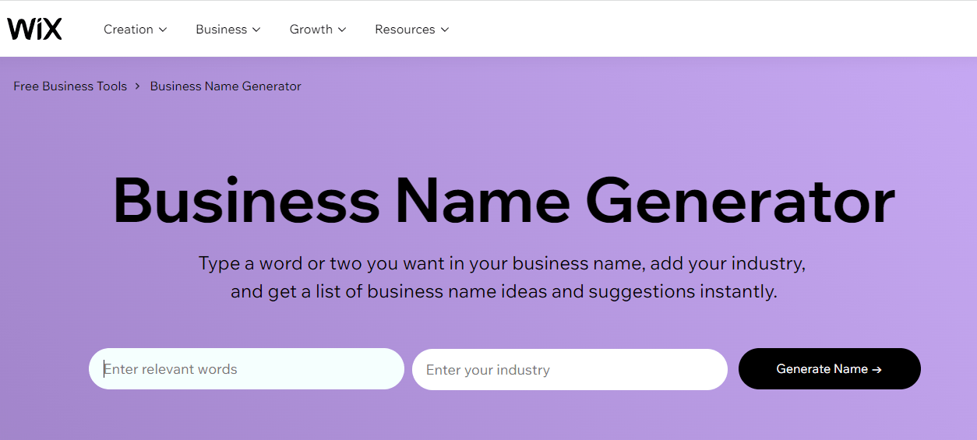Viewport: 977px width, 440px height.
Task: Click the 'Type a word or two' subtitle line
Action: pos(502,263)
